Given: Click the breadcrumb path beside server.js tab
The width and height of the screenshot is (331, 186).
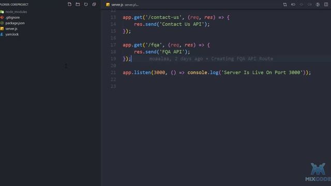Looking at the screenshot, I should coord(131,5).
